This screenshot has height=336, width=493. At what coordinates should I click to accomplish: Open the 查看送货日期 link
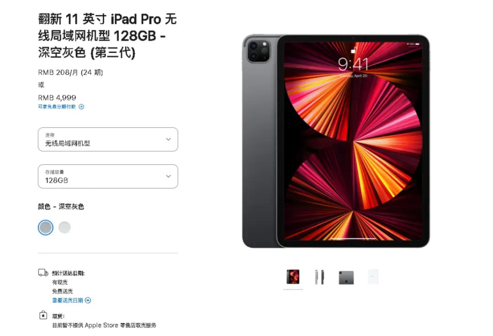click(68, 300)
